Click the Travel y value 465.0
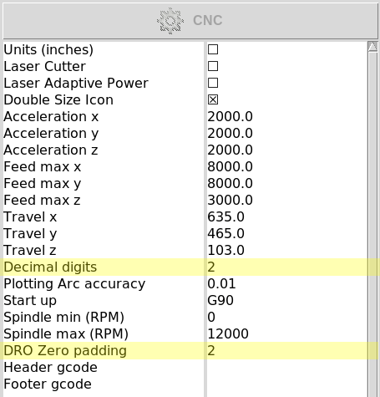Image resolution: width=380 pixels, height=397 pixels. point(225,233)
